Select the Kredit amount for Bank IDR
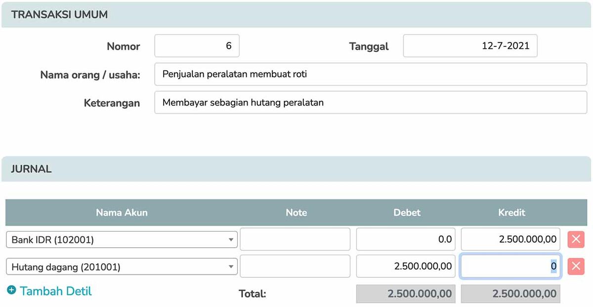This screenshot has height=307, width=593. click(x=510, y=239)
